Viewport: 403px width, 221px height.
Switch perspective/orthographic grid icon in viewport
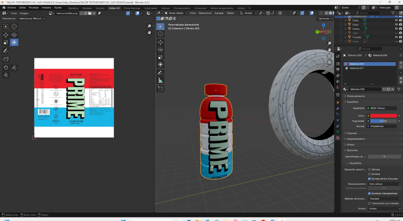tap(329, 62)
